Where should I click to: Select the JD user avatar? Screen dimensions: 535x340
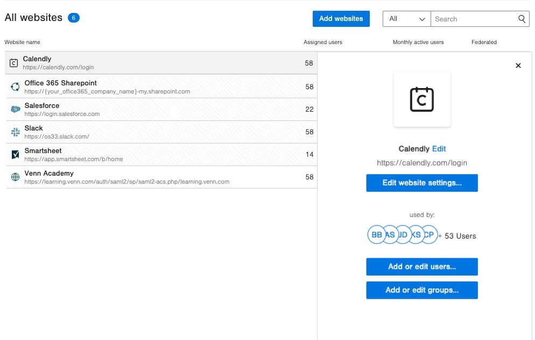[x=404, y=235]
